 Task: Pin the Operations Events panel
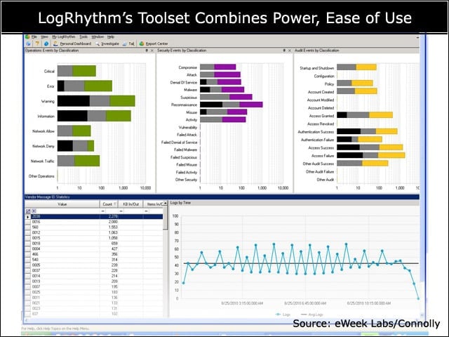tap(147, 51)
